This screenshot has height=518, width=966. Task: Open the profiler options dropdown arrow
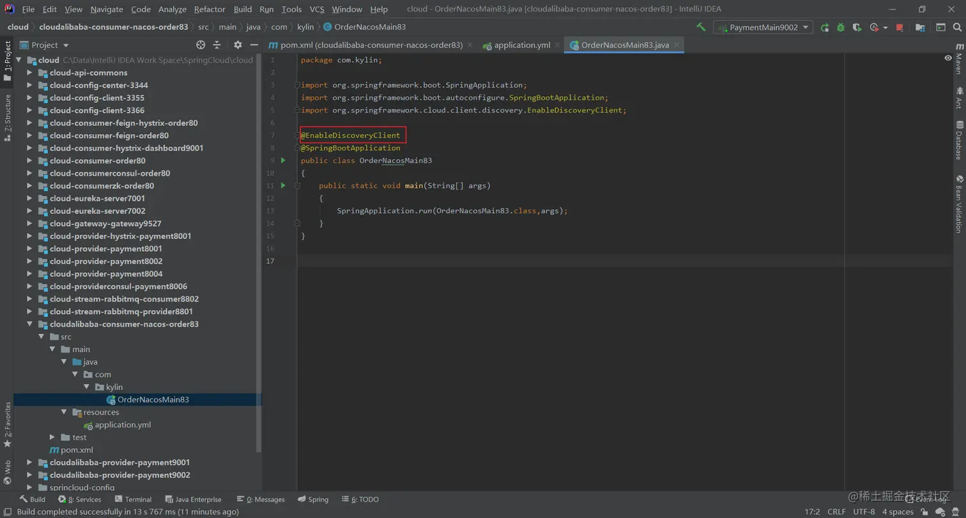[x=885, y=27]
